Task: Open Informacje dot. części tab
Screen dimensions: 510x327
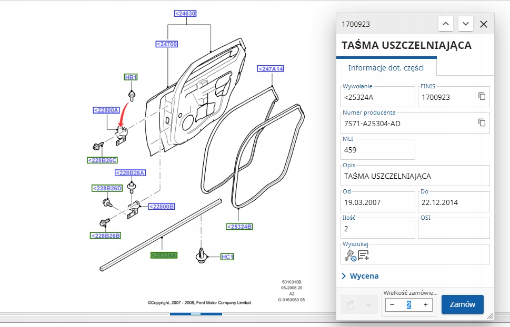Action: (x=386, y=68)
